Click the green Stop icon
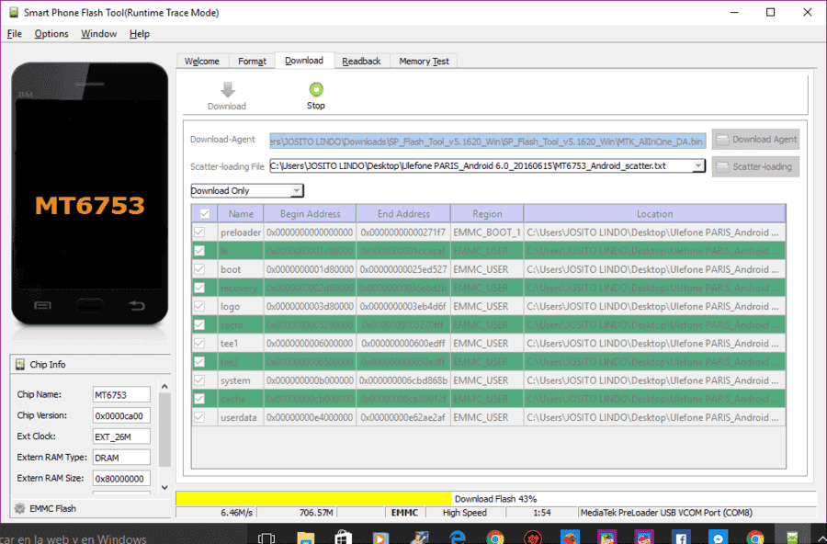827x544 pixels. (x=316, y=89)
